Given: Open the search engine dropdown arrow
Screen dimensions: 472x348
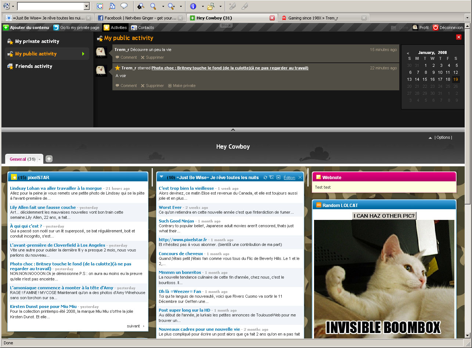Looking at the screenshot, I should tap(13, 6).
